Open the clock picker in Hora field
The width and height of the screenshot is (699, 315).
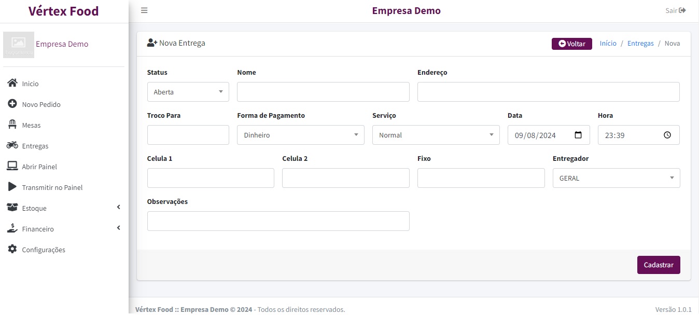(667, 135)
